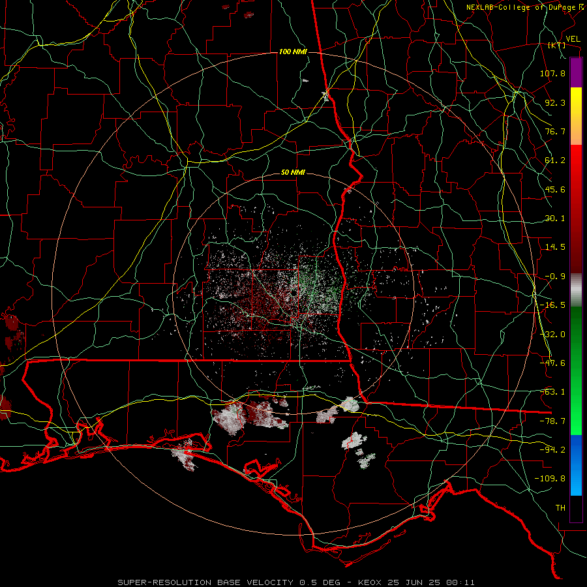Click the 107.8 velocity legend value
The width and height of the screenshot is (587, 587).
tap(552, 73)
